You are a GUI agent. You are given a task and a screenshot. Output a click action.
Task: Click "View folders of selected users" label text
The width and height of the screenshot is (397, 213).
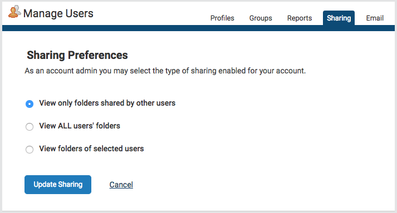91,148
